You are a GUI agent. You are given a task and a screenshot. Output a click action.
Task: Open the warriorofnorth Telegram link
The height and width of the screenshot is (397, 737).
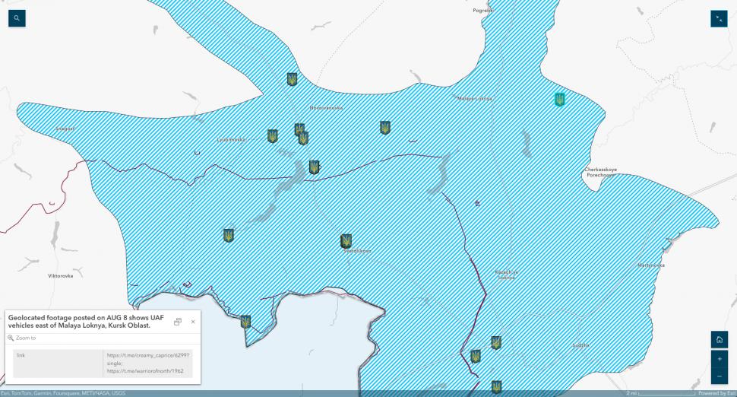point(144,370)
